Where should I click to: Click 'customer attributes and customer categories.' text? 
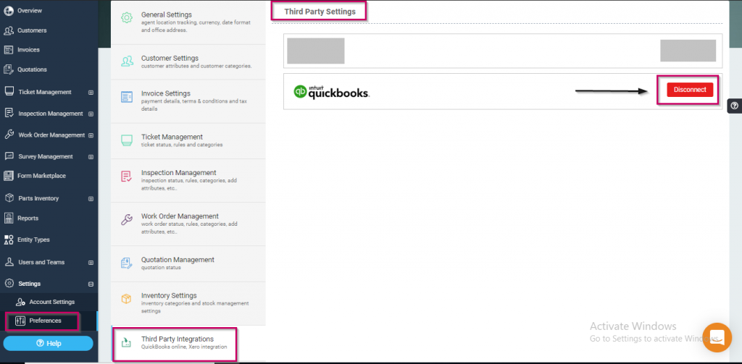196,66
